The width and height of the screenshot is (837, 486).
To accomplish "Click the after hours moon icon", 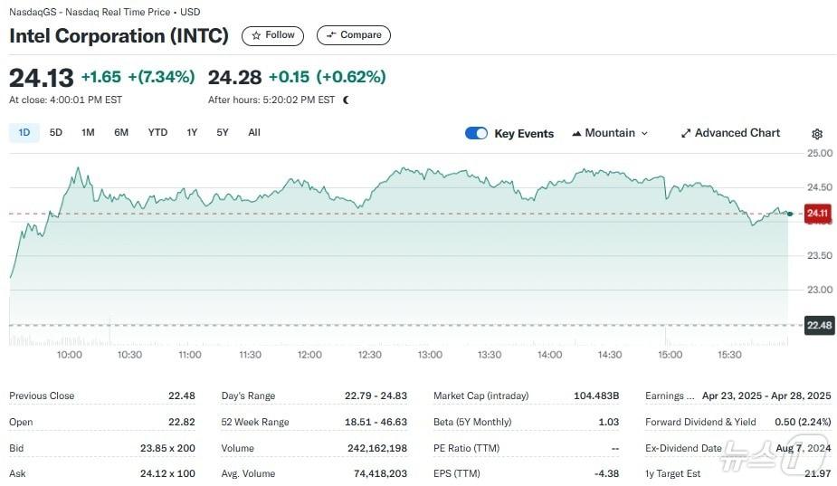I will 346,100.
